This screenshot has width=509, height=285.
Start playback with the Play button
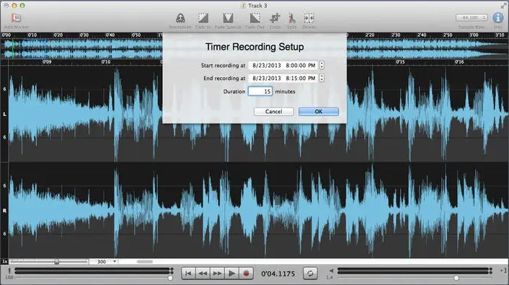(231, 273)
